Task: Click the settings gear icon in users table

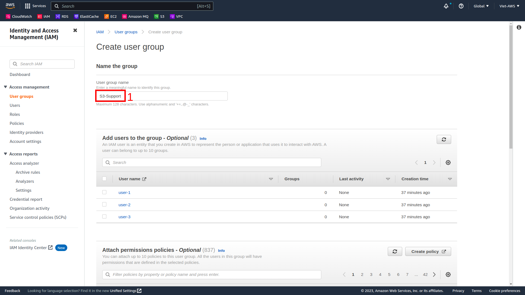Action: point(448,163)
